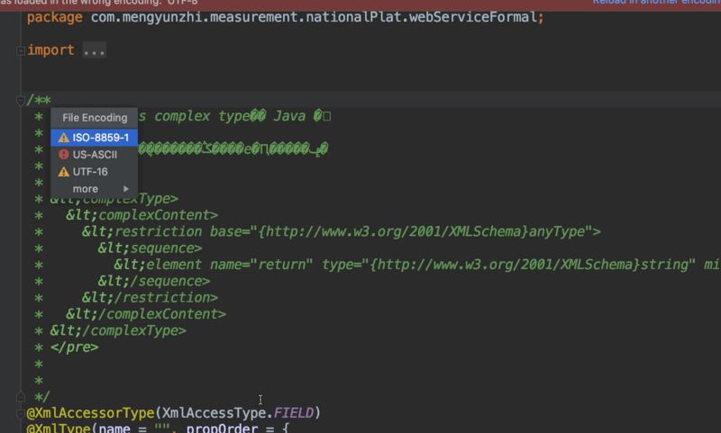
Task: Open the 'more' encodings submenu
Action: (x=94, y=189)
